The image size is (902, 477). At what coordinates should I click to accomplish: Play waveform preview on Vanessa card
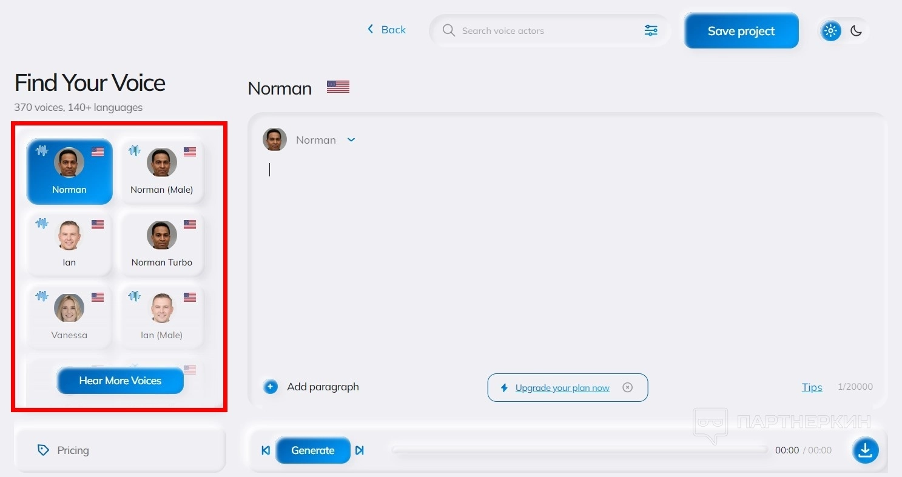click(x=42, y=296)
